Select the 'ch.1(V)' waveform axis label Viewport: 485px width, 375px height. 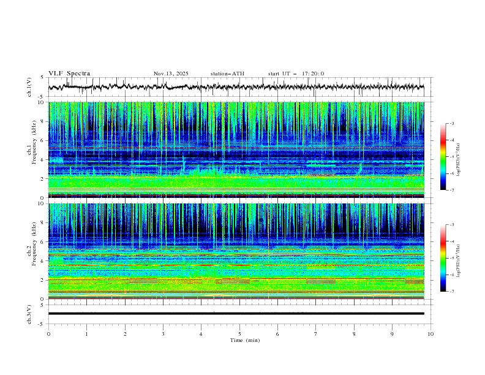pos(29,87)
